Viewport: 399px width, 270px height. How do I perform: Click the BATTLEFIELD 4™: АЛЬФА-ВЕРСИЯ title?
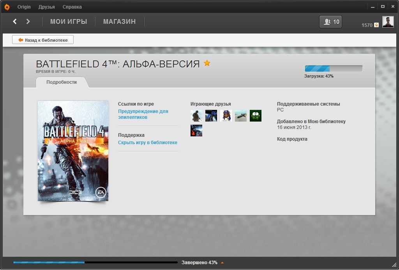point(118,64)
